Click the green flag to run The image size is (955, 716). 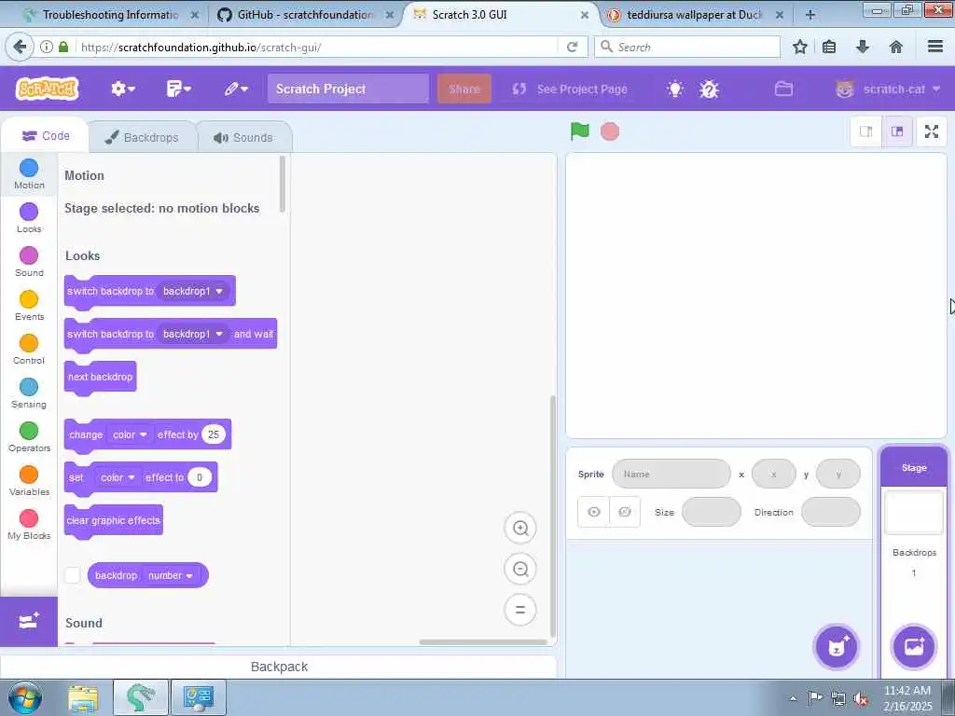[x=580, y=131]
